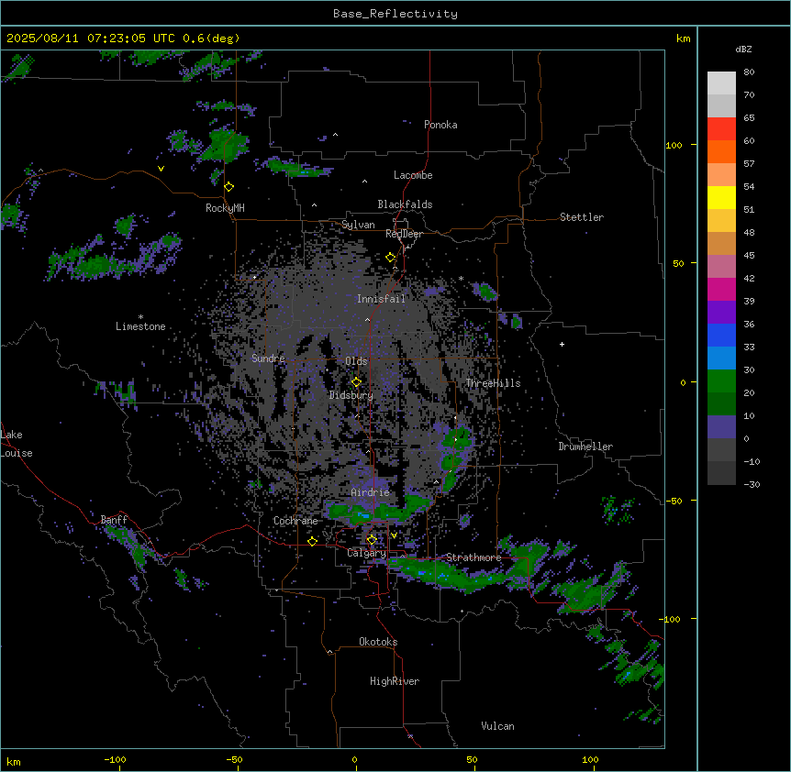This screenshot has height=772, width=791.
Task: Click the asterisk marker northeast of Innisfail
Action: pos(461,278)
